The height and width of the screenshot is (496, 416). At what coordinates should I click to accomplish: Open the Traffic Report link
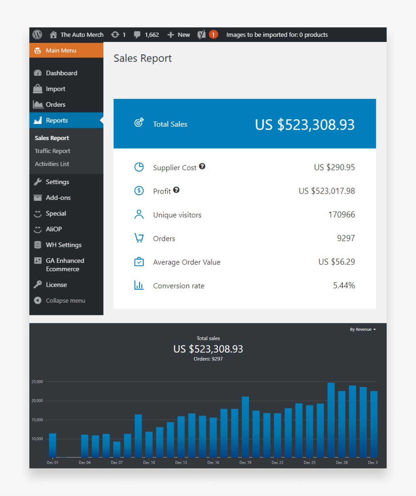[x=52, y=151]
